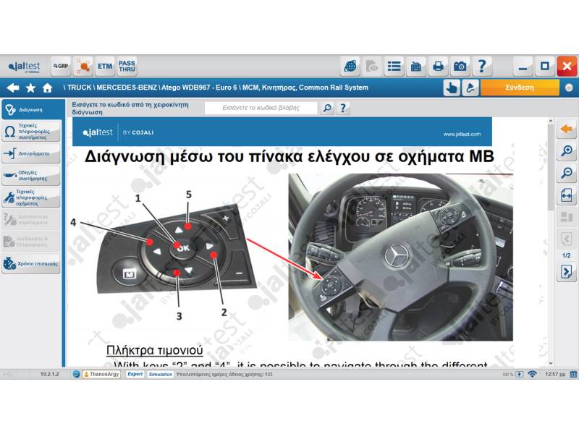Fit the document to page width

click(x=567, y=196)
